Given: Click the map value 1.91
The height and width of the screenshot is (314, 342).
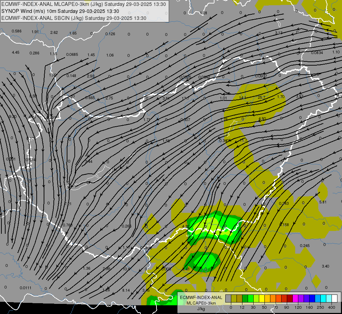Looking at the screenshot, I should pos(35,32).
